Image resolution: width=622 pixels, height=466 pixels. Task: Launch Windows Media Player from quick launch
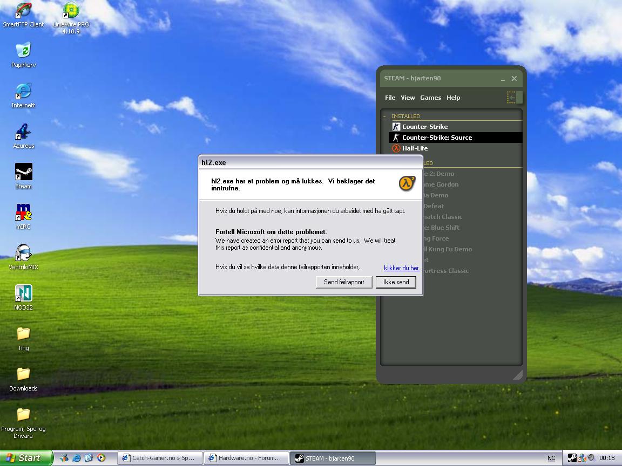coord(101,458)
